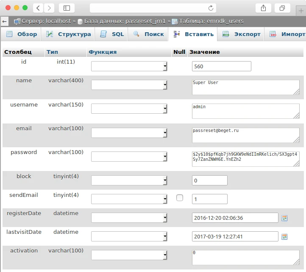Image resolution: width=306 pixels, height=272 pixels.
Task: Click the Функция column header link
Action: click(102, 52)
